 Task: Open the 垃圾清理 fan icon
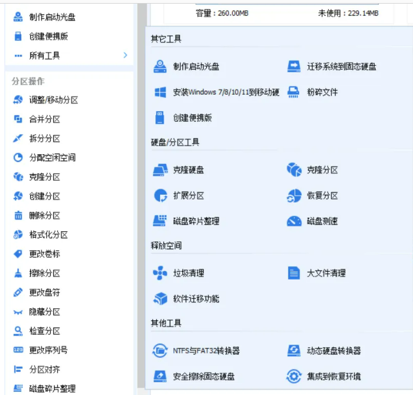point(160,273)
